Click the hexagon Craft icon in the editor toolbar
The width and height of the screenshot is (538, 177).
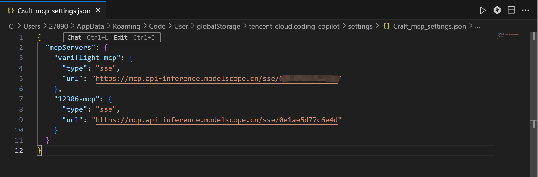[x=497, y=10]
